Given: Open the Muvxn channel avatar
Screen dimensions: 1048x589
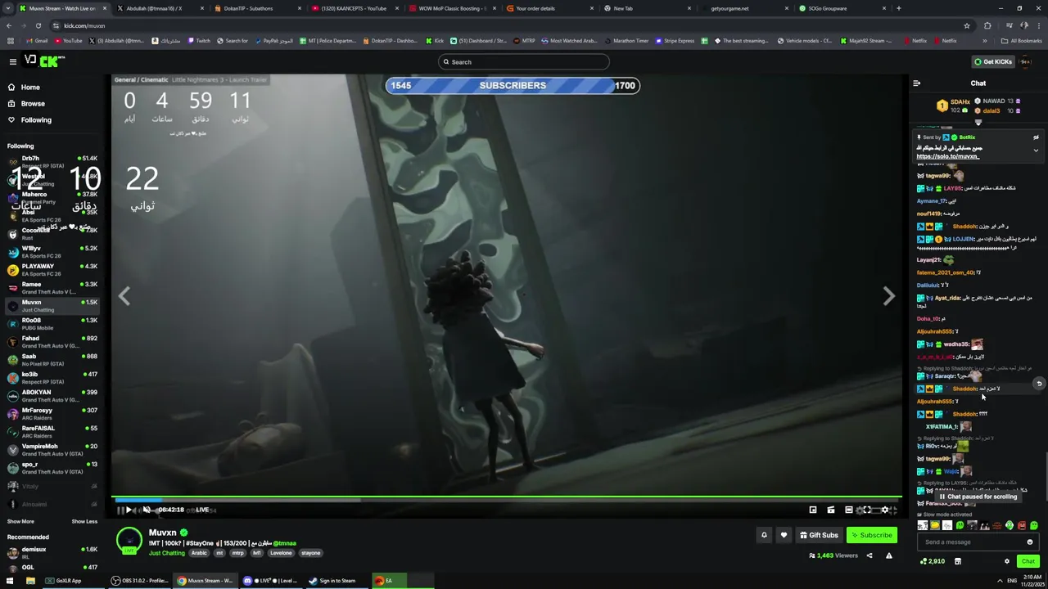Looking at the screenshot, I should coord(129,541).
